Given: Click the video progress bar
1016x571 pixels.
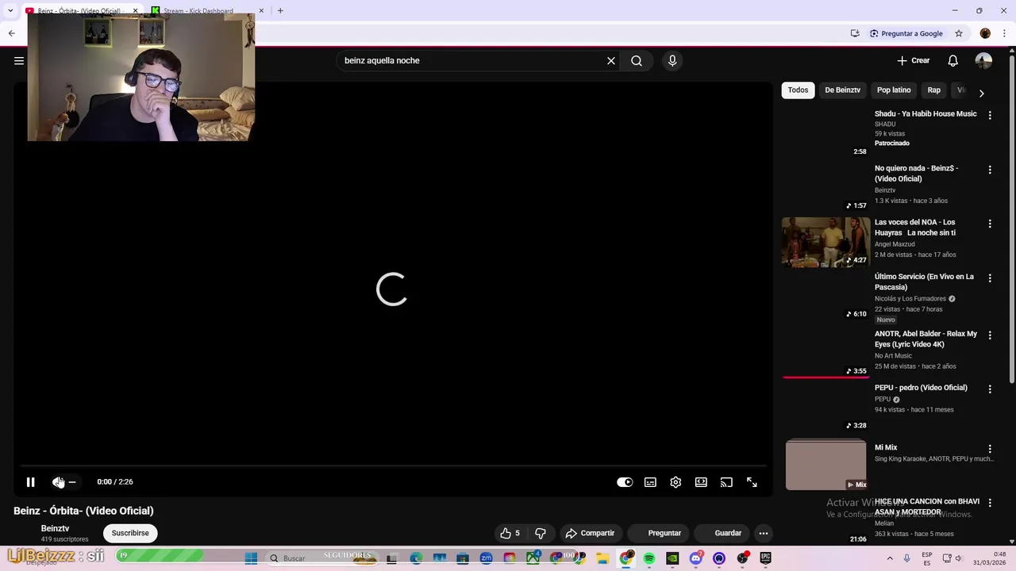Looking at the screenshot, I should point(394,466).
